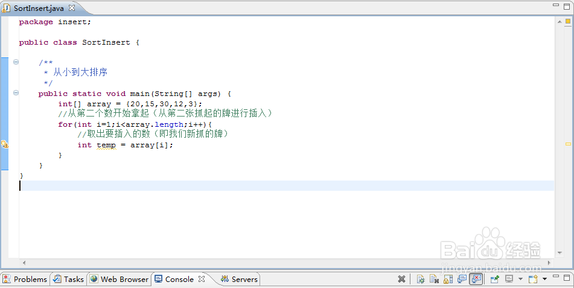574x288 pixels.
Task: Click editor vertical scrollbar up arrow
Action: [x=560, y=22]
